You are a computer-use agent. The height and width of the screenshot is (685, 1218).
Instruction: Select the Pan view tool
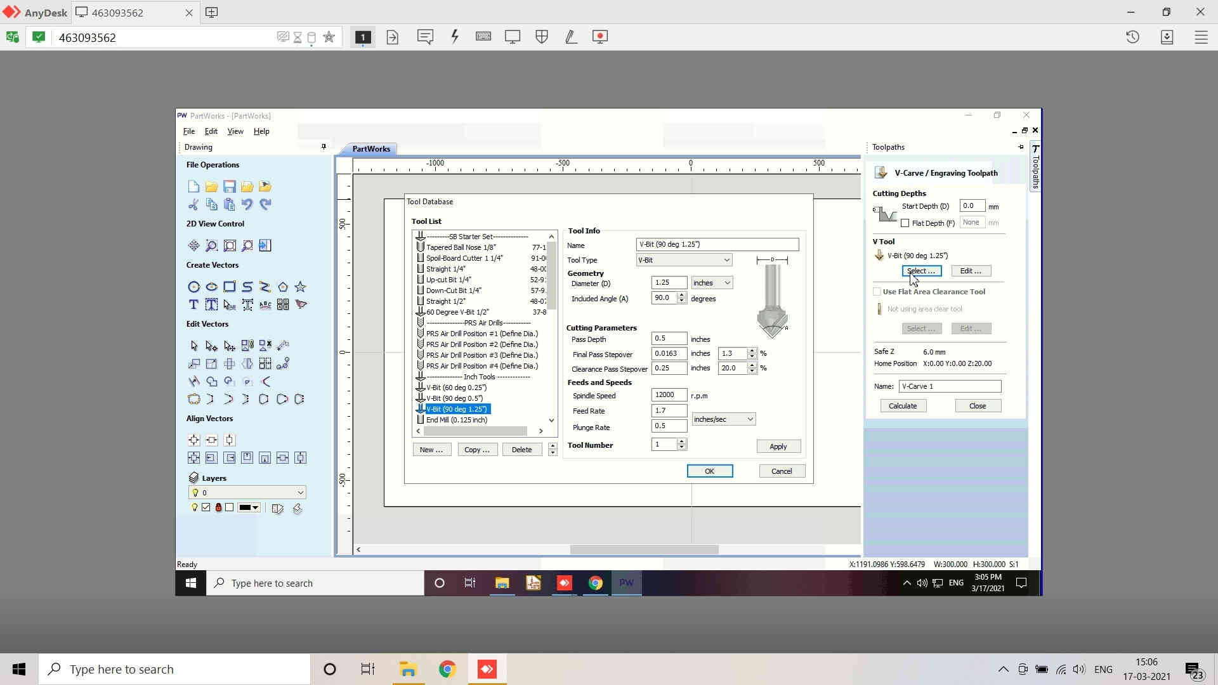pyautogui.click(x=193, y=245)
